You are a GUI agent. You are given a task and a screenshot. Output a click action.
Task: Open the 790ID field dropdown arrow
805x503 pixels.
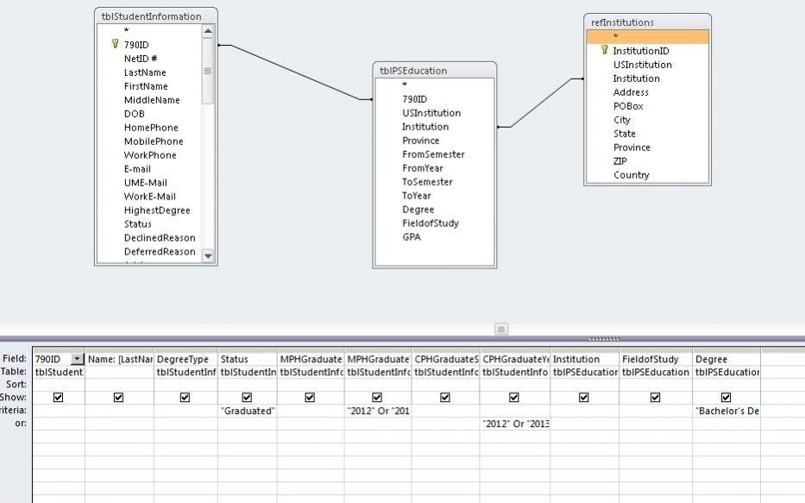point(77,359)
